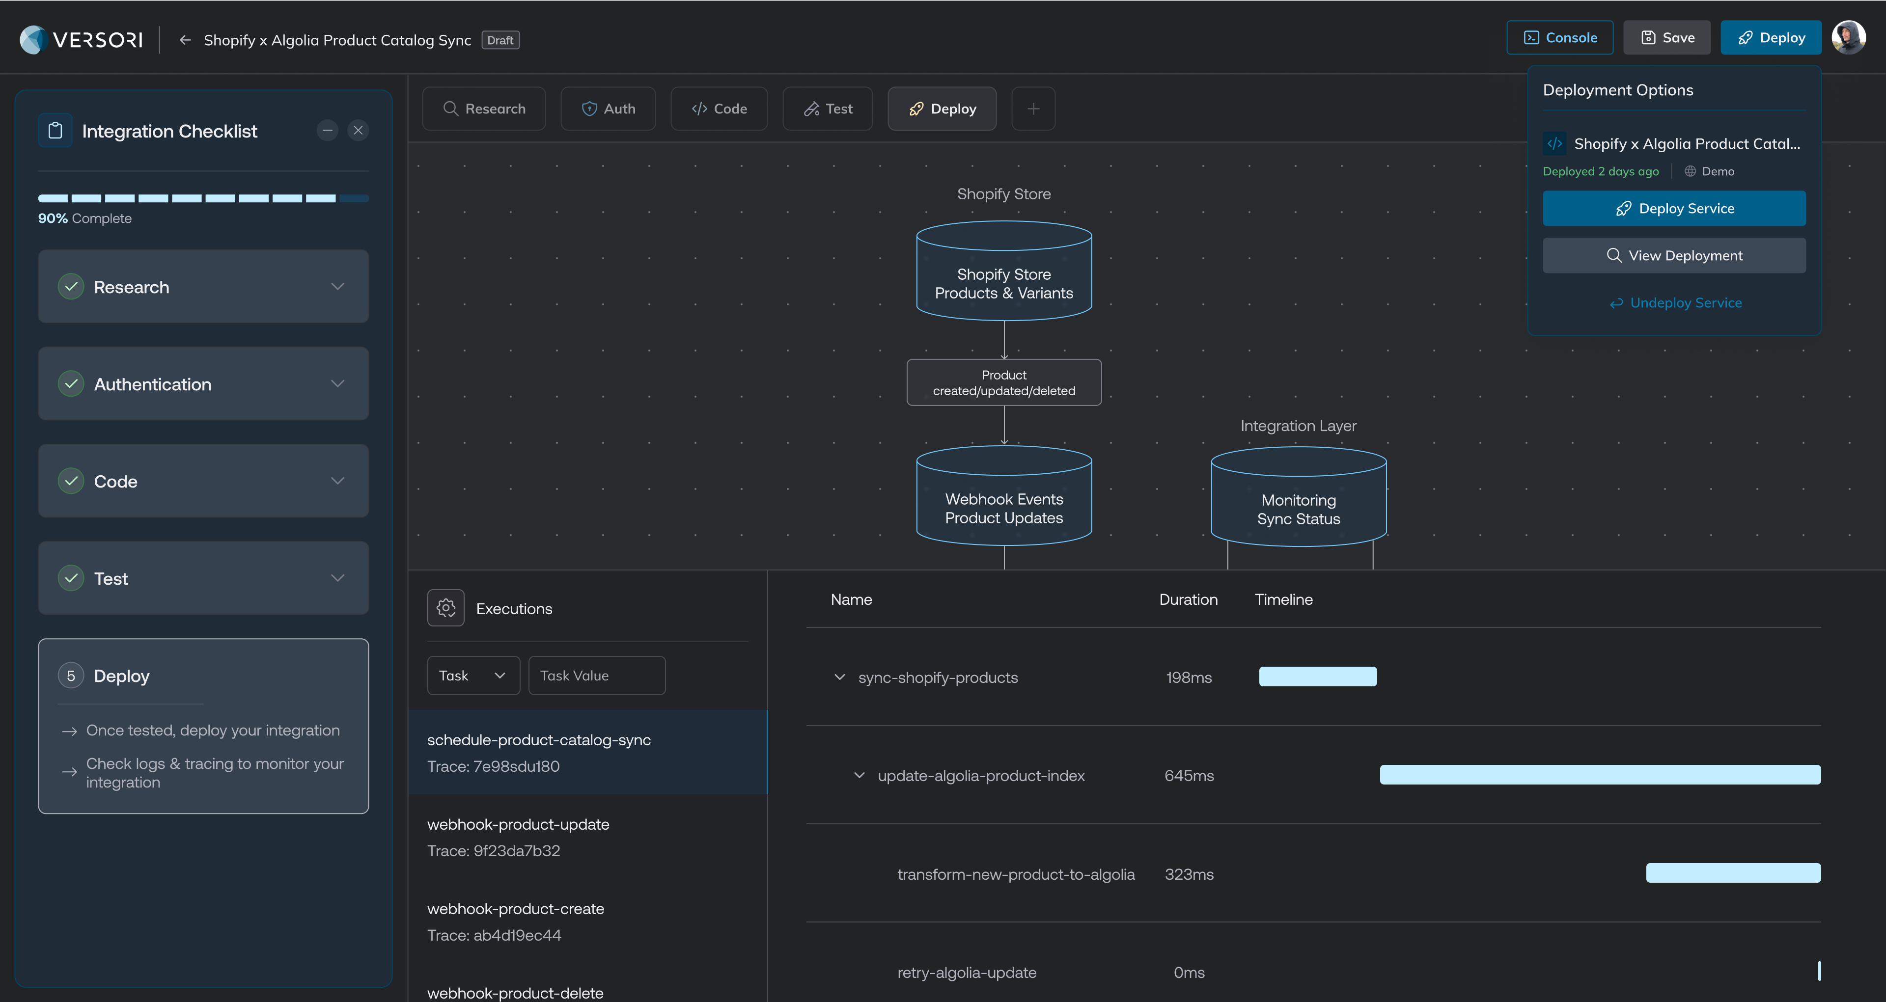This screenshot has height=1002, width=1886.
Task: Click the Name column header
Action: point(851,599)
